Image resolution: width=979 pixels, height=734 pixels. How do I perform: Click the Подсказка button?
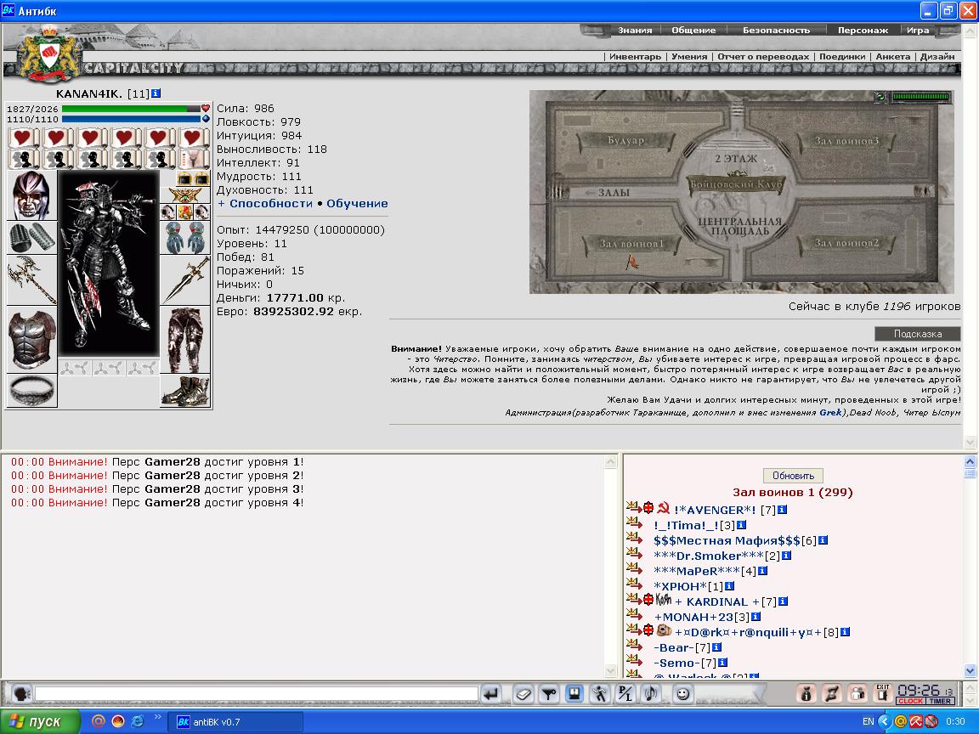(917, 334)
